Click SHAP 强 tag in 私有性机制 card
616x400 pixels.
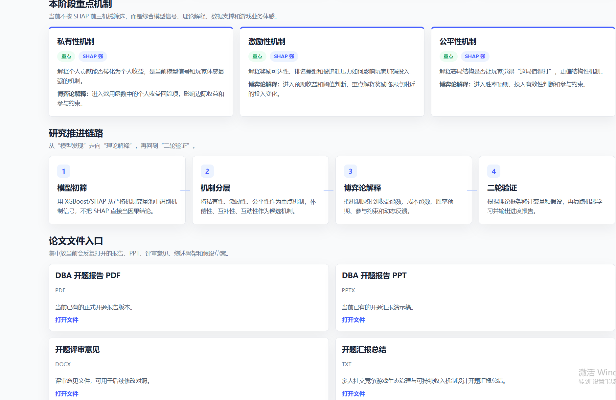click(x=93, y=56)
